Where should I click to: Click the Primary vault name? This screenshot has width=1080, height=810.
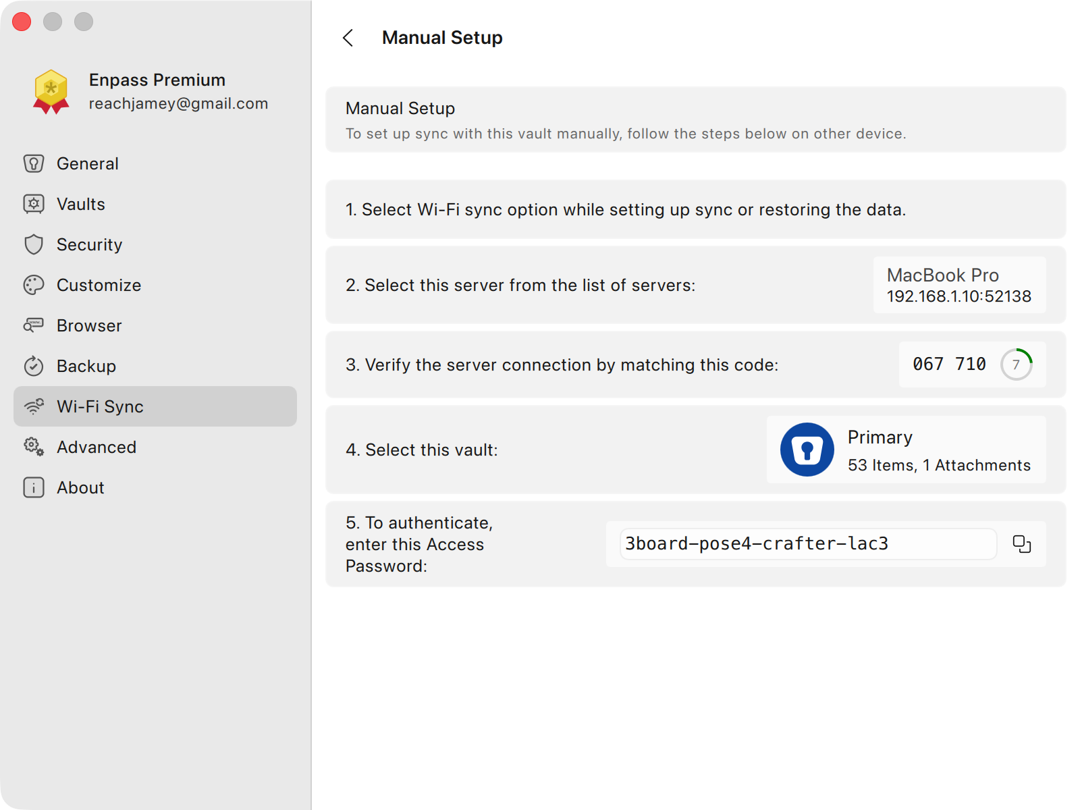[x=880, y=437]
